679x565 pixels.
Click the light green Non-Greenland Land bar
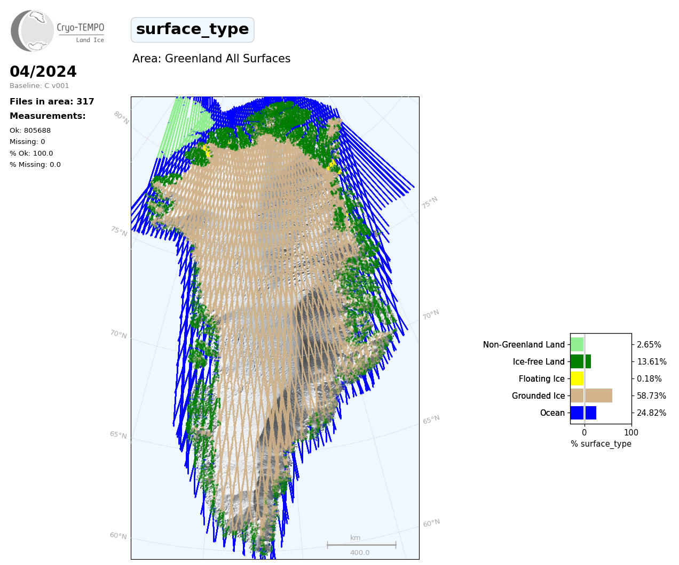coord(577,344)
